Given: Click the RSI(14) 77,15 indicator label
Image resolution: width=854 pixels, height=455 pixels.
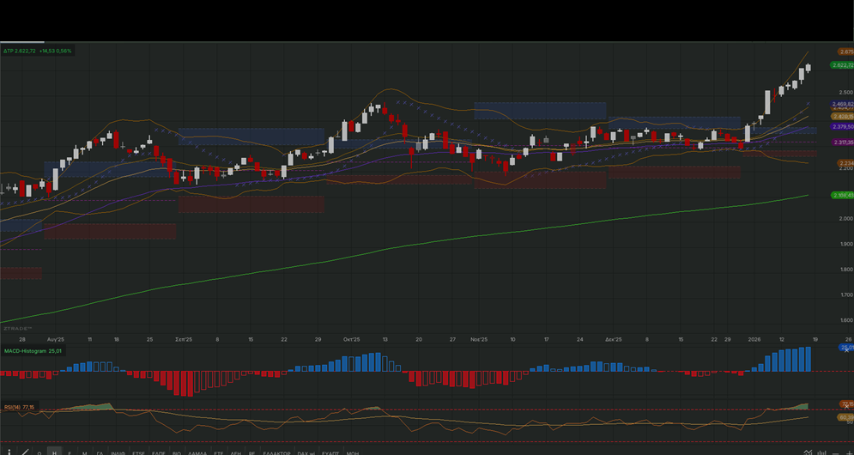Looking at the screenshot, I should click(x=19, y=407).
